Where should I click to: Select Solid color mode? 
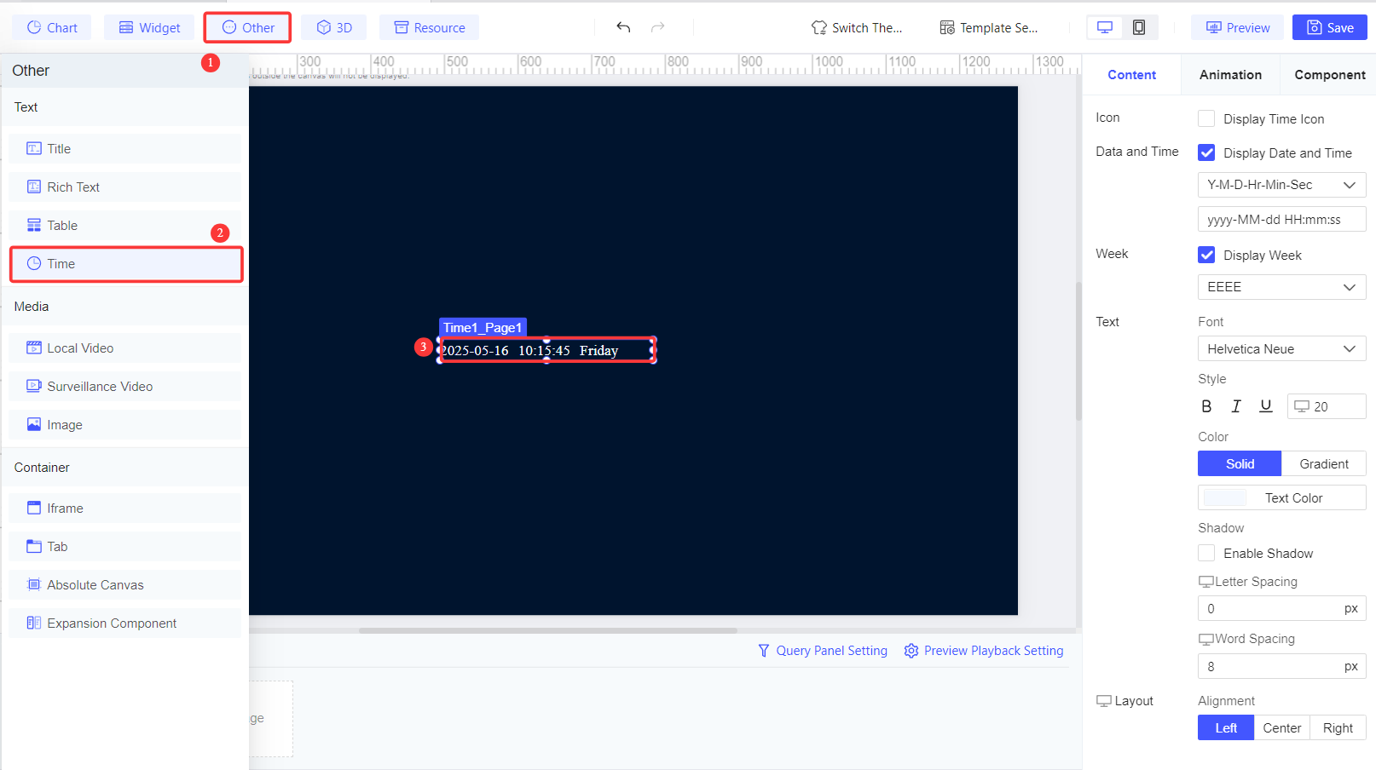click(1240, 463)
